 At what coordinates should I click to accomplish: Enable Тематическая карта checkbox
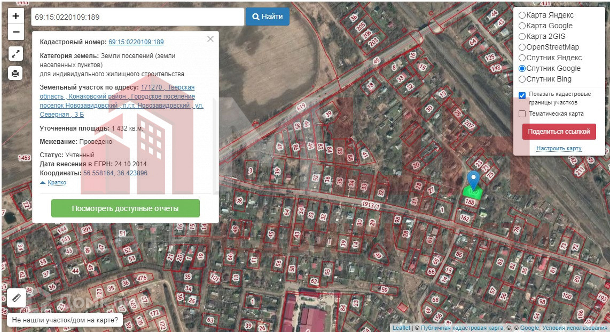pyautogui.click(x=522, y=114)
